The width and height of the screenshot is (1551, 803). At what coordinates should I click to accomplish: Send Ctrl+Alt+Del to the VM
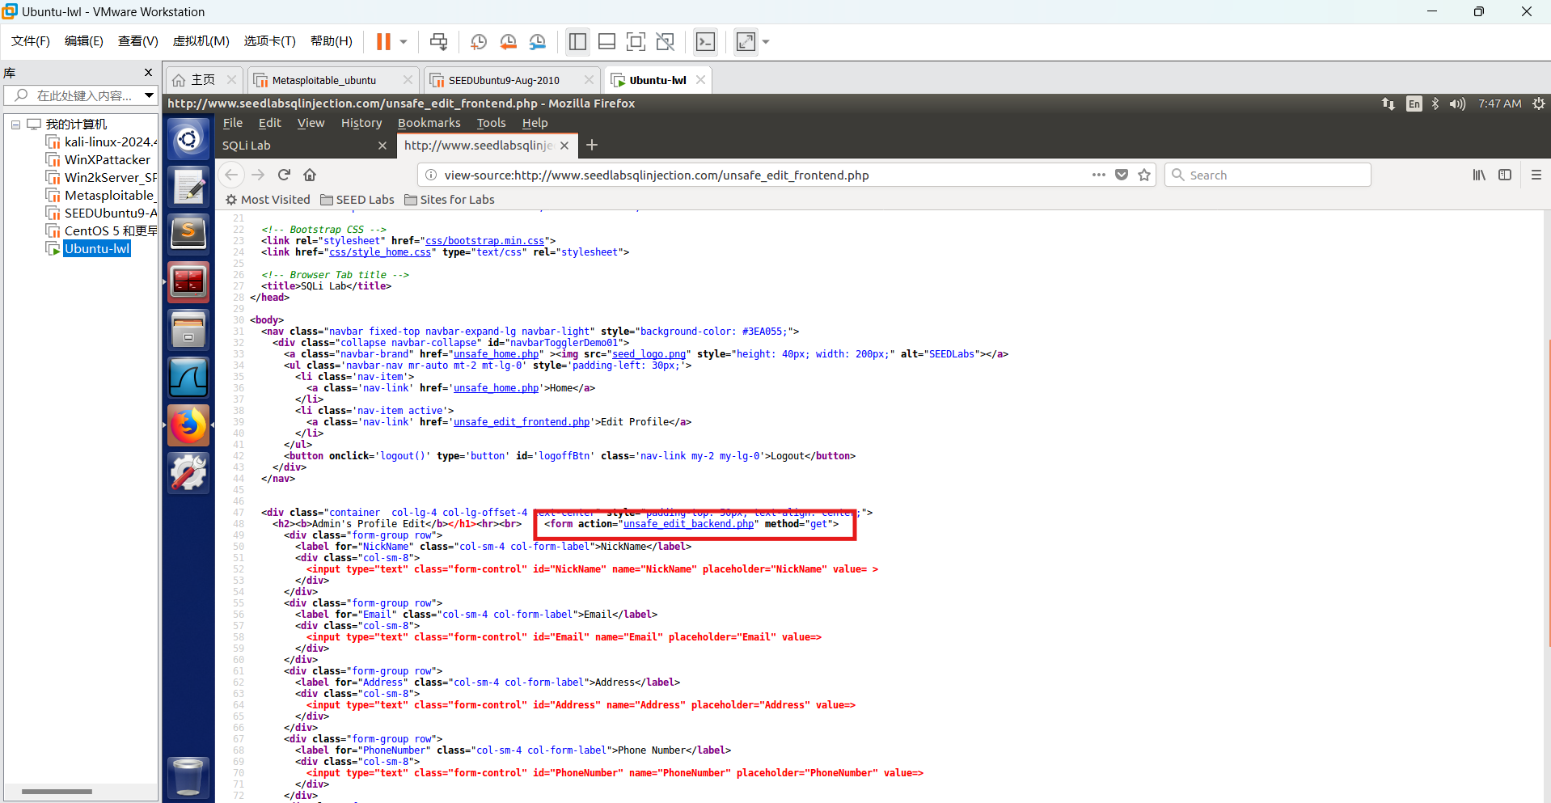[438, 41]
